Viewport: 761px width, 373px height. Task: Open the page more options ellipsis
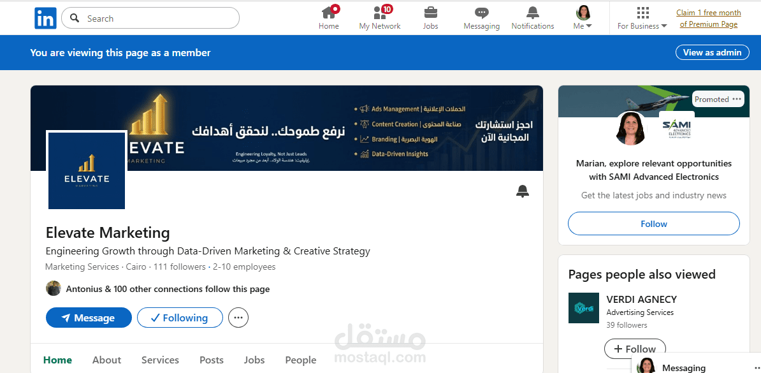238,318
